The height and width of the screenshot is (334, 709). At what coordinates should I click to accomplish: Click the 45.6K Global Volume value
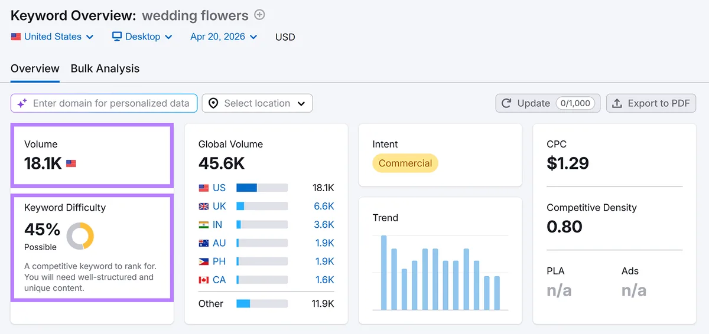pyautogui.click(x=222, y=163)
